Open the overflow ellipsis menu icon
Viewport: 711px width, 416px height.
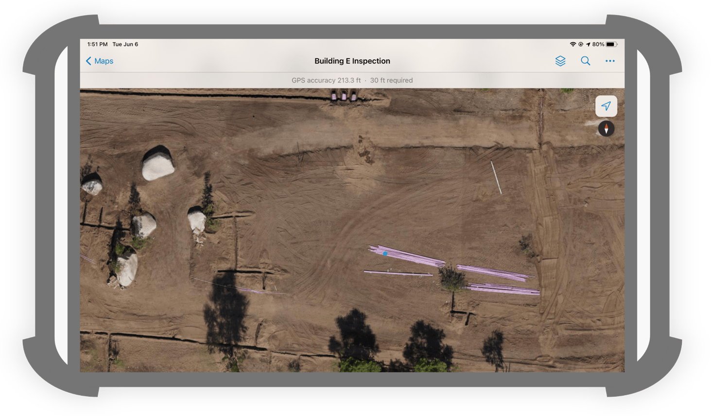click(610, 61)
